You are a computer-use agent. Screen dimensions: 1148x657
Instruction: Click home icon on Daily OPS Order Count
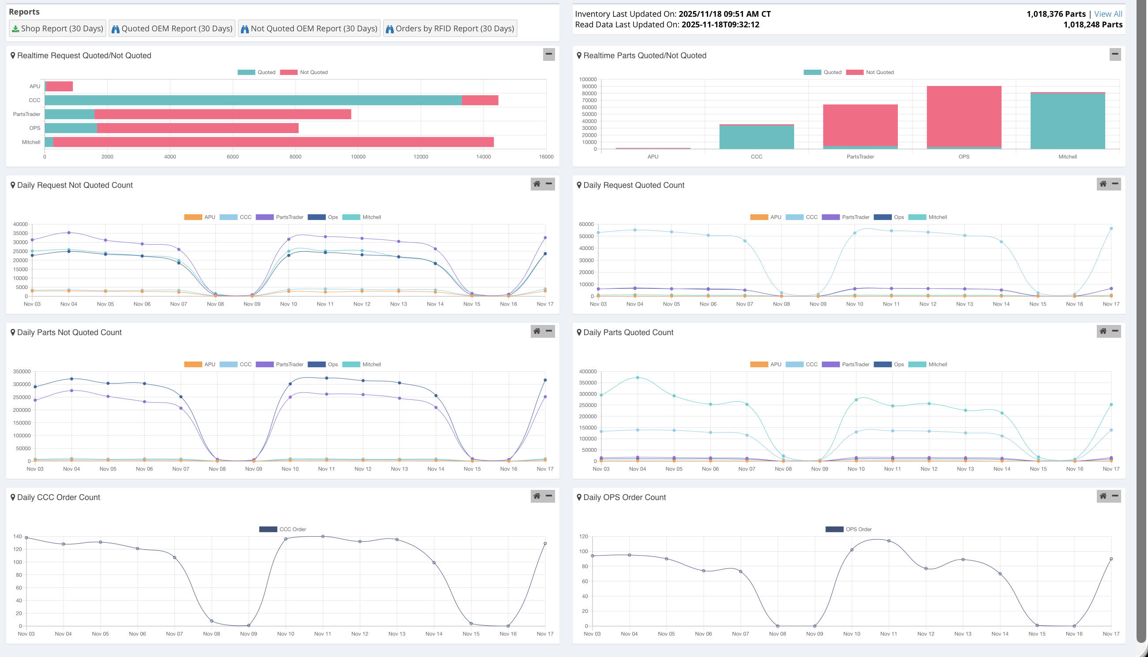click(x=1103, y=496)
